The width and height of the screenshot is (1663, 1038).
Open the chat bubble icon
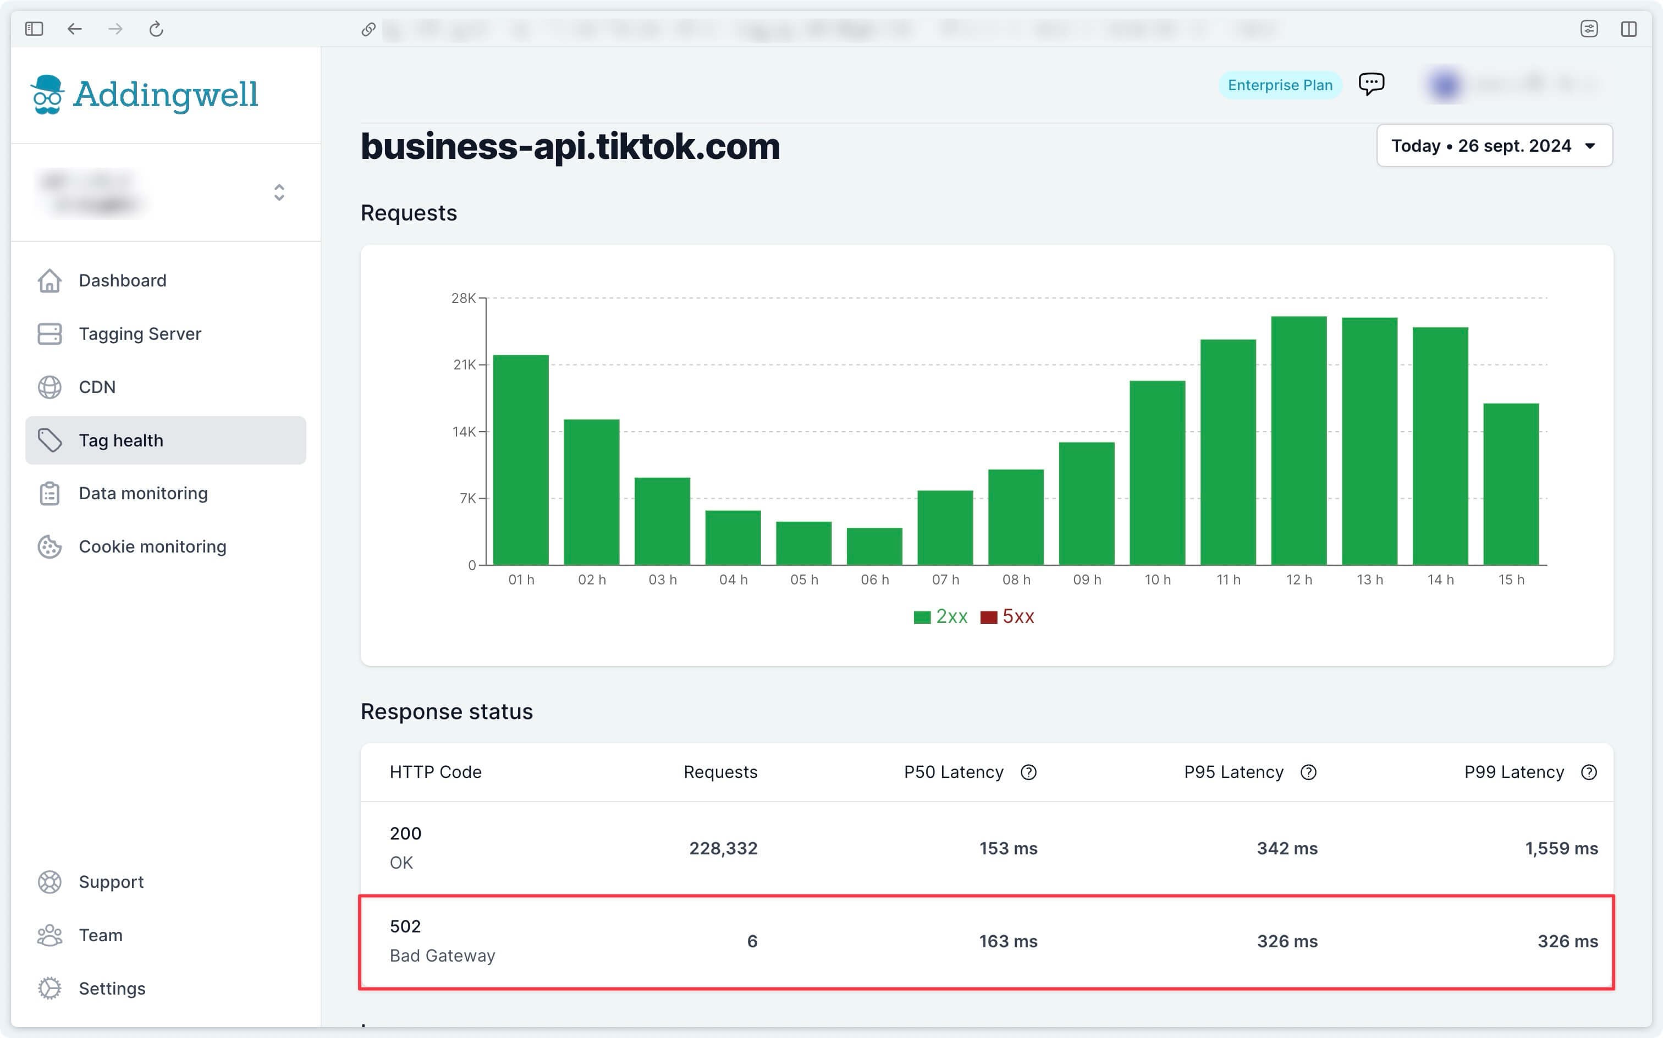1371,84
